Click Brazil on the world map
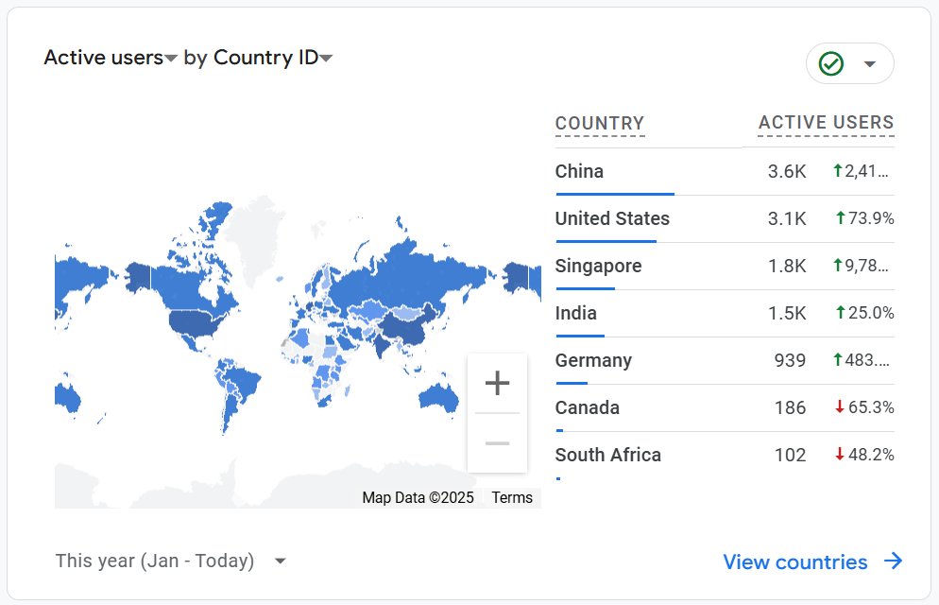 coord(243,384)
